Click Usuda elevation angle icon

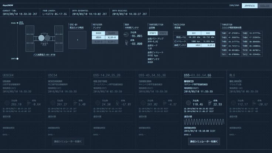(28, 103)
